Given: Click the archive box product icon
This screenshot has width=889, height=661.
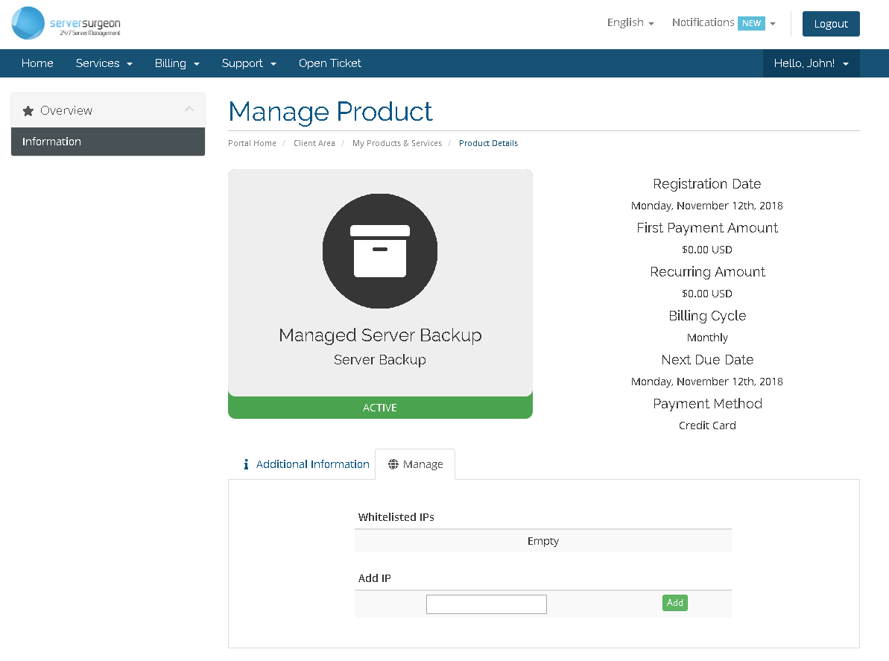Looking at the screenshot, I should (380, 251).
